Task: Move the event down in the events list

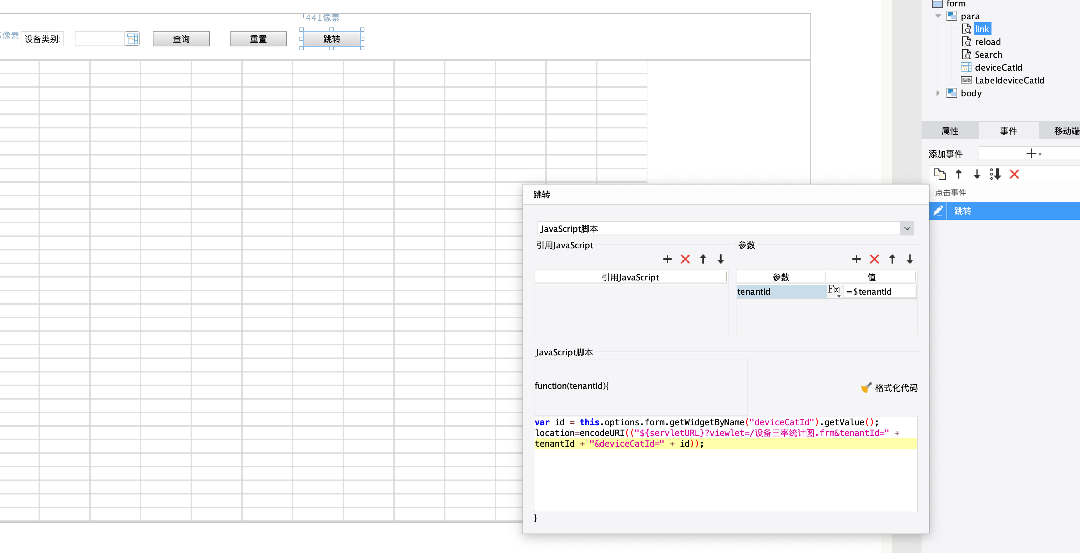Action: pos(977,174)
